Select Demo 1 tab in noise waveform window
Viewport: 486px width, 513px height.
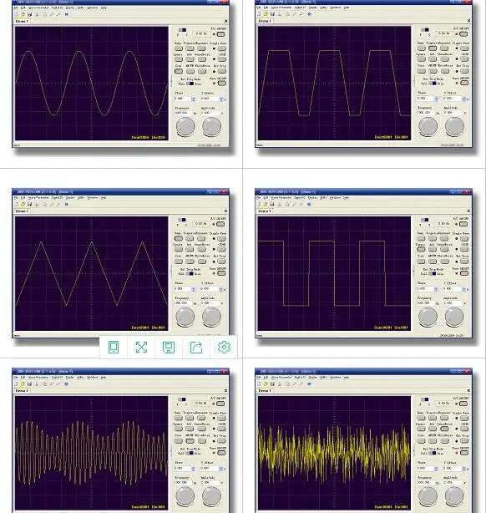(x=265, y=391)
